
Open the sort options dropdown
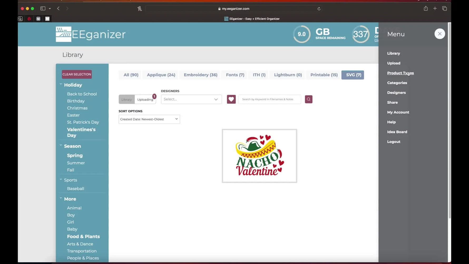[149, 119]
